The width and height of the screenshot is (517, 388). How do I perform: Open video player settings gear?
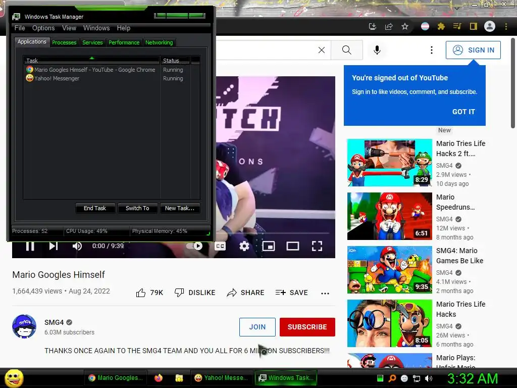click(244, 246)
